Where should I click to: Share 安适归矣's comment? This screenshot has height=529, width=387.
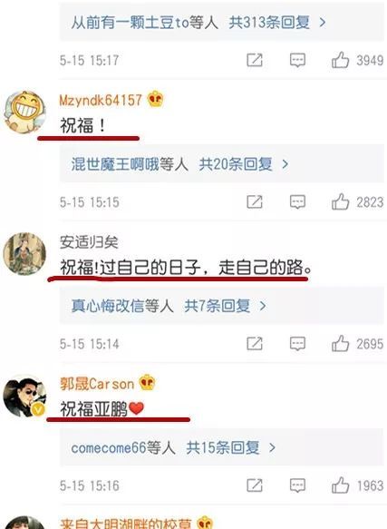click(x=255, y=344)
